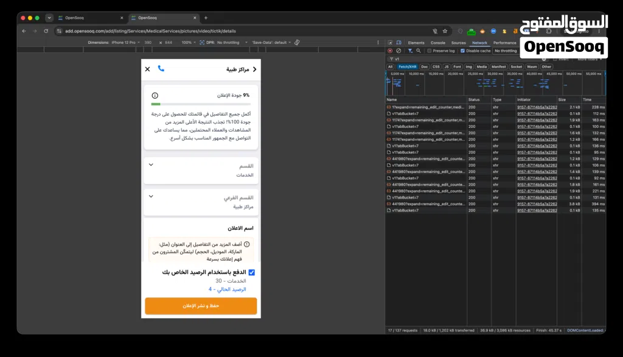Open the tab search dropdown arrow

49,18
